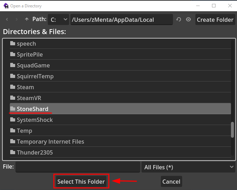The image size is (237, 190).
Task: Go back to the previous folder
Action: coord(7,19)
